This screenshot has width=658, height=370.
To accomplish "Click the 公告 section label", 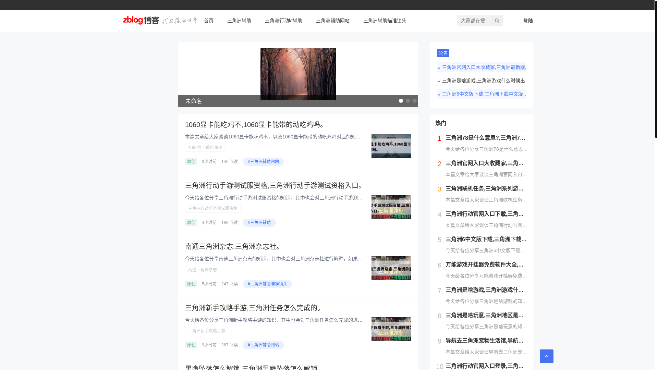I will [443, 53].
